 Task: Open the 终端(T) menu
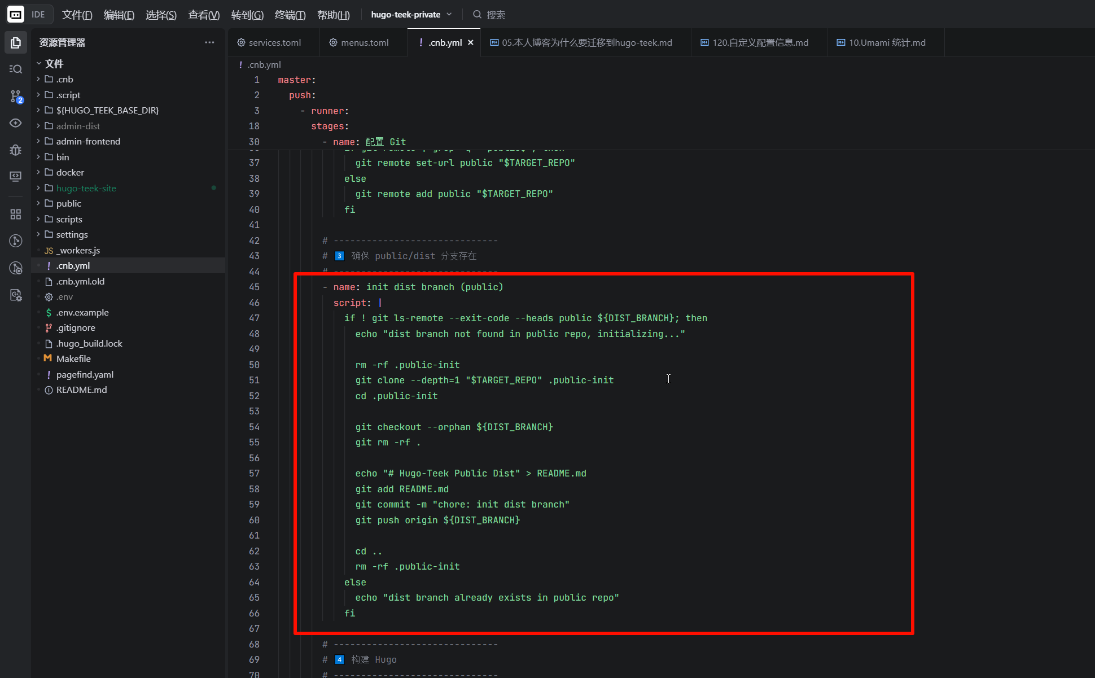[290, 15]
